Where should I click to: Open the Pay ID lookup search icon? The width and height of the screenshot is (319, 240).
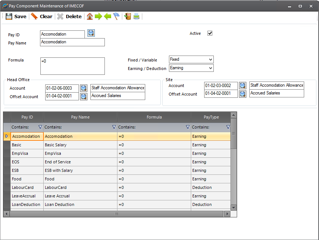[91, 33]
